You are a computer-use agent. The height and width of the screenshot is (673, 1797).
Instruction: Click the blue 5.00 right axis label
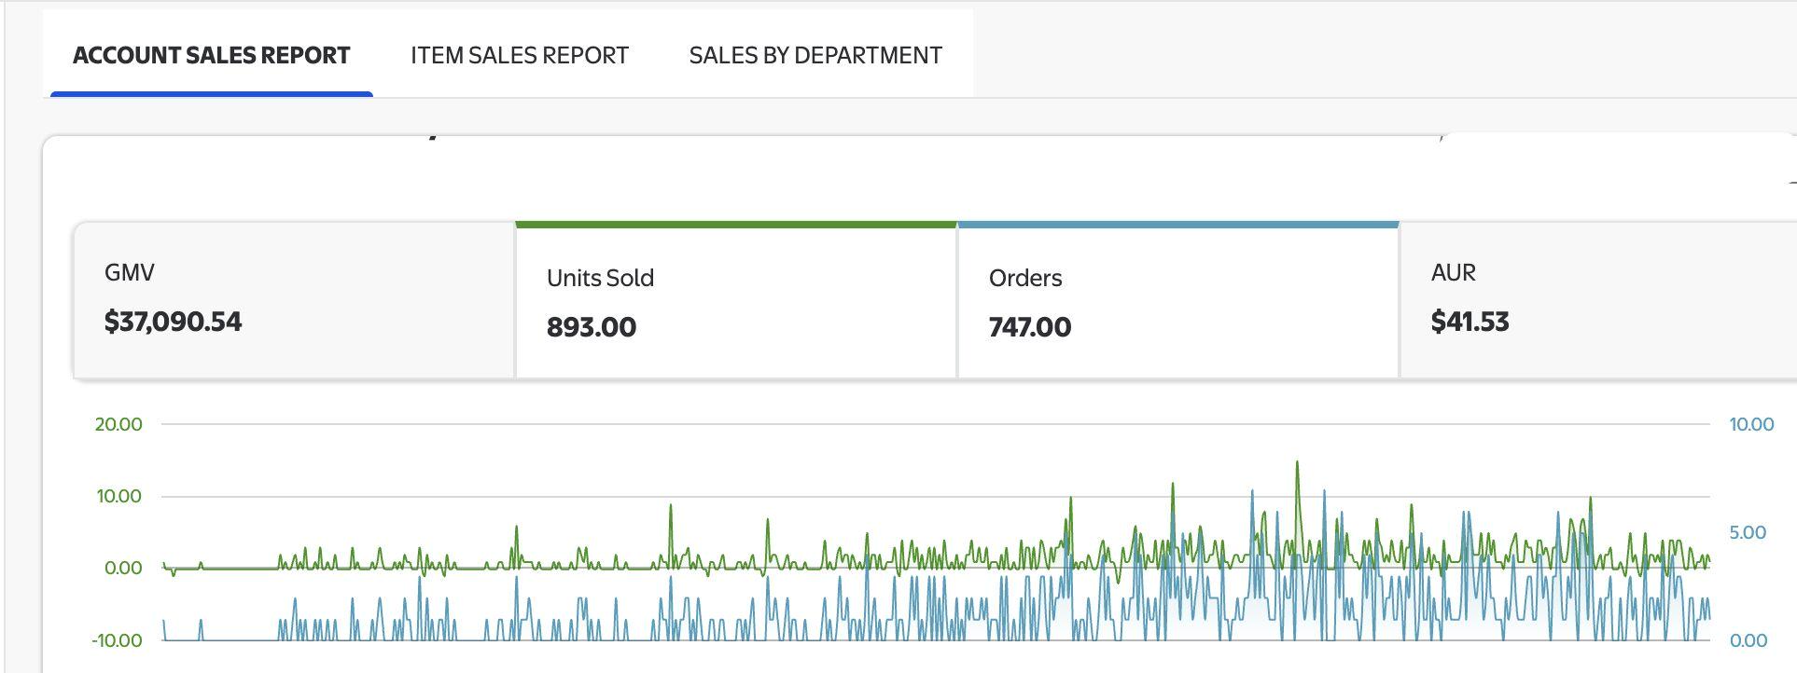coord(1748,532)
